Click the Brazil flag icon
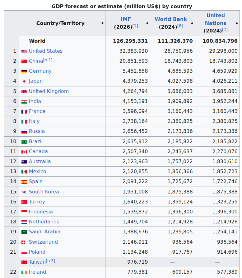The width and height of the screenshot is (242, 278). pyautogui.click(x=24, y=142)
